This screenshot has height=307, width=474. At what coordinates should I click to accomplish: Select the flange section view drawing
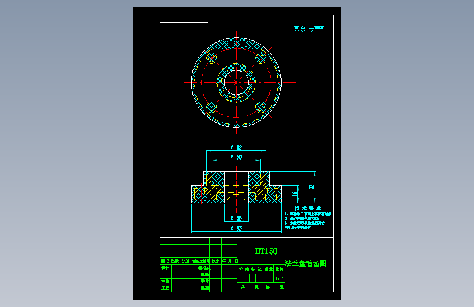tap(236, 187)
